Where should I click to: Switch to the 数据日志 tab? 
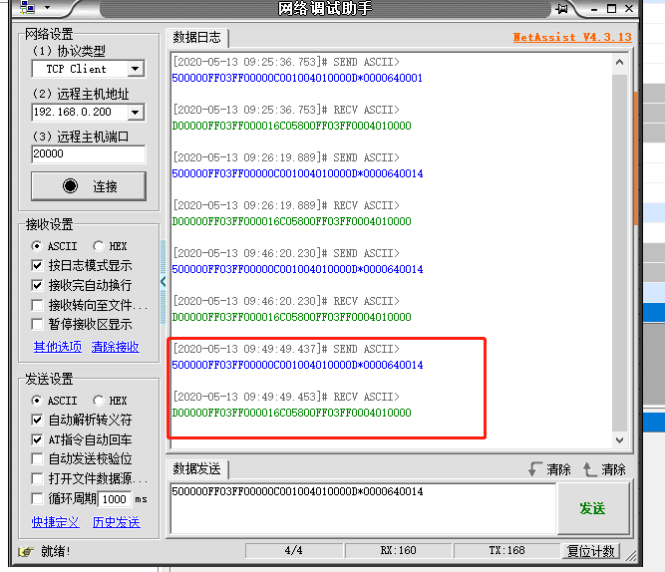197,38
